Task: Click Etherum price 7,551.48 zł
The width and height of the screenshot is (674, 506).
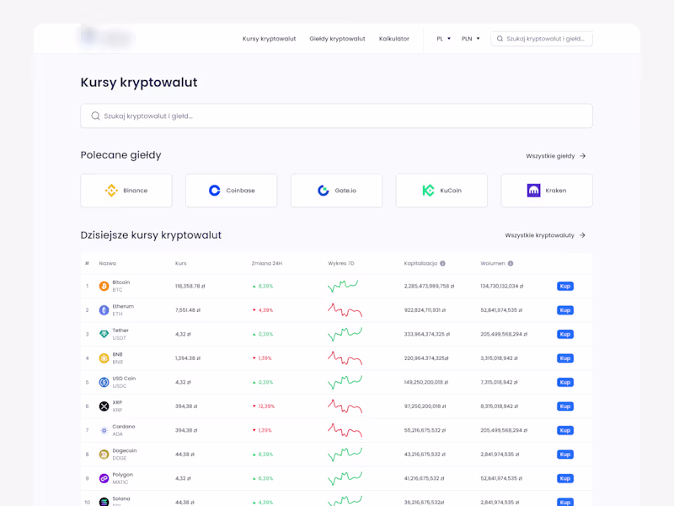Action: click(x=188, y=310)
